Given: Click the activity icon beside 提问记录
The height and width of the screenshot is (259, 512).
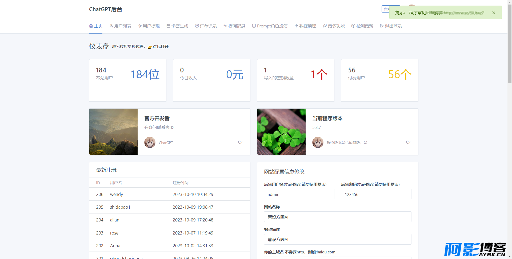Looking at the screenshot, I should [225, 26].
